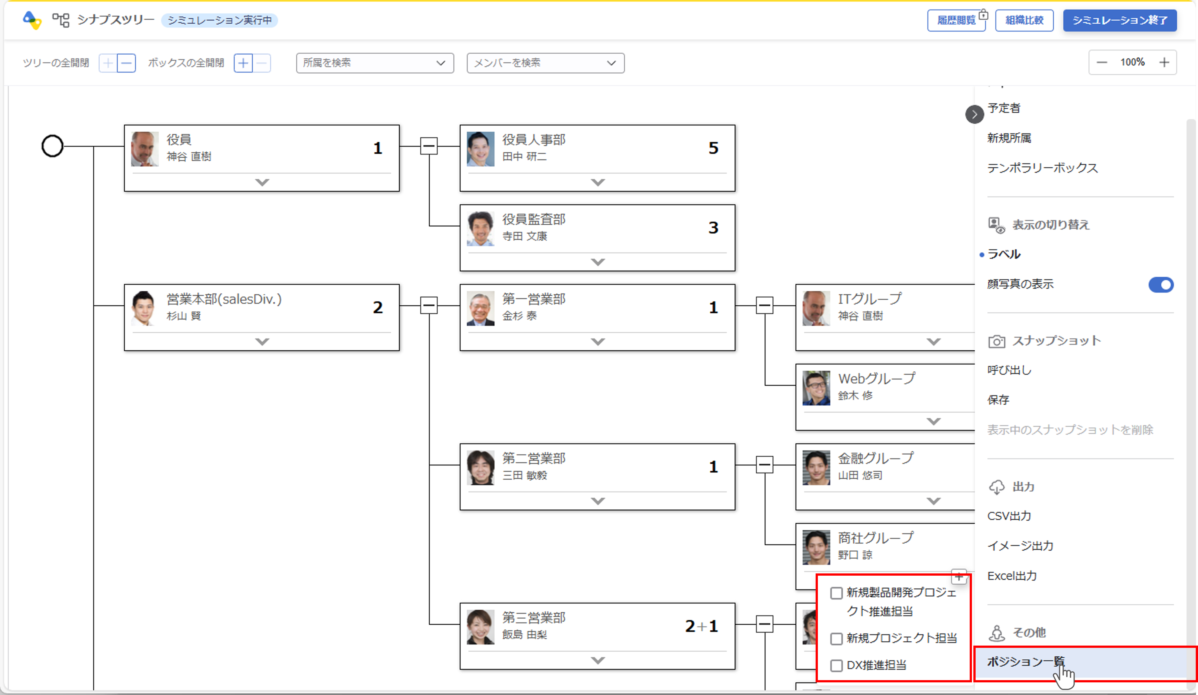Select CSV出力 in the side menu
Viewport: 1198px width, 695px height.
pos(1009,516)
